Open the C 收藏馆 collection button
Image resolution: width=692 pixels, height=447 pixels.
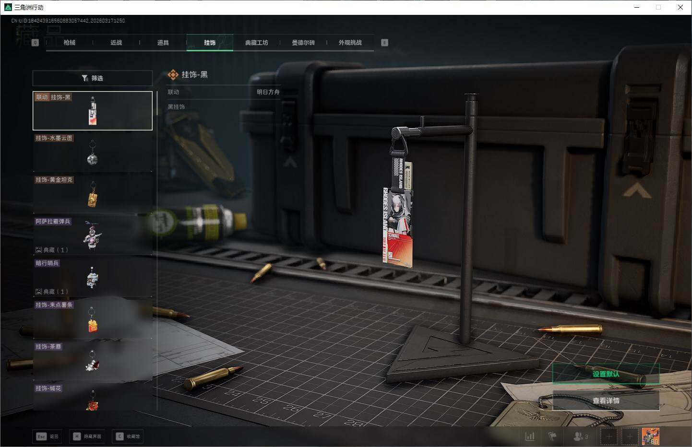click(x=128, y=436)
